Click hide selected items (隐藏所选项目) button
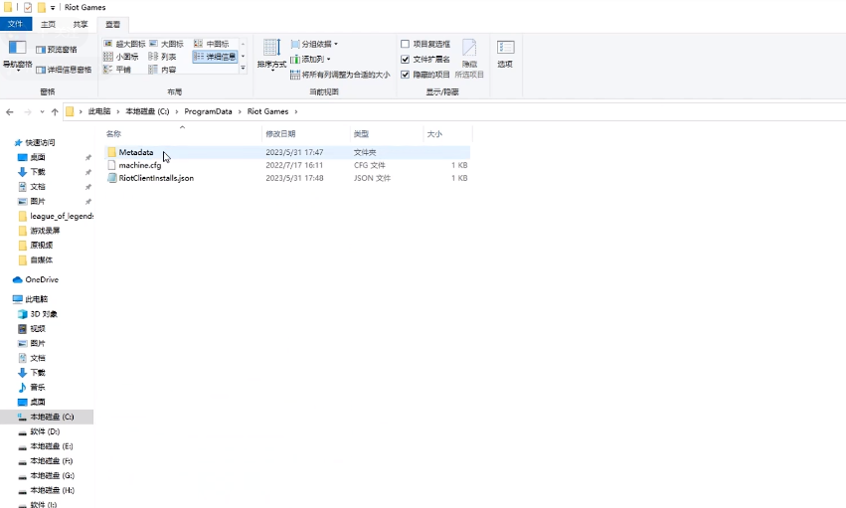846x508 pixels. click(469, 59)
